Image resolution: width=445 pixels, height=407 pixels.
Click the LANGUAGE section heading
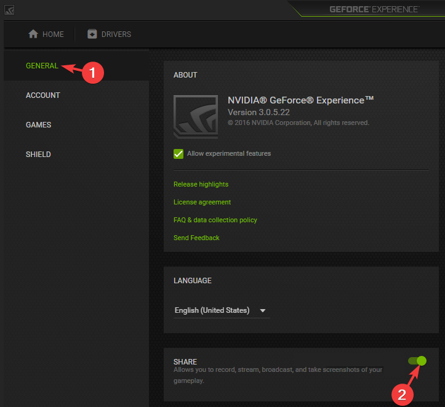[193, 280]
